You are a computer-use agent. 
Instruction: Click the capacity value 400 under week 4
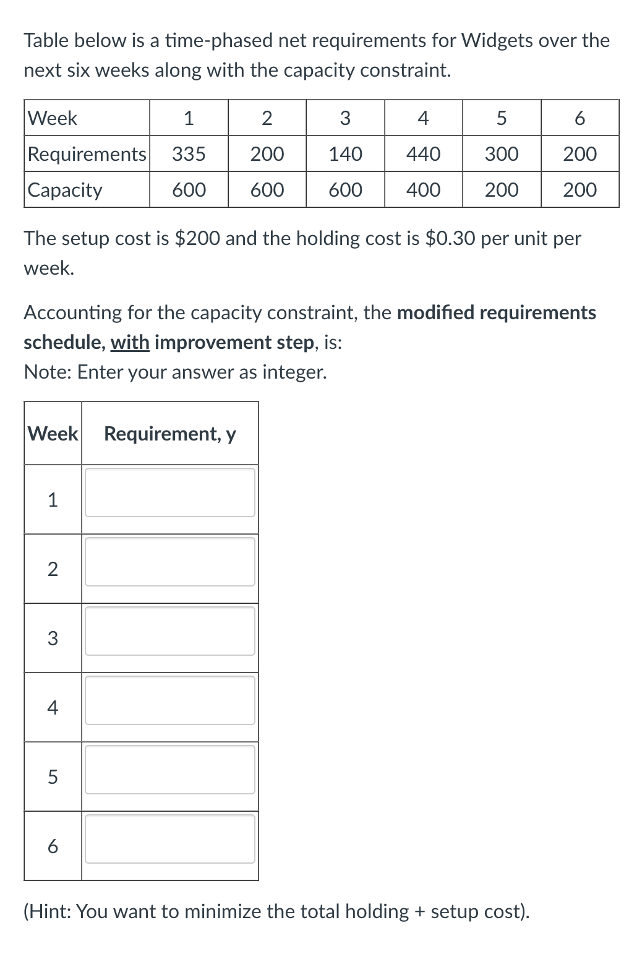422,190
